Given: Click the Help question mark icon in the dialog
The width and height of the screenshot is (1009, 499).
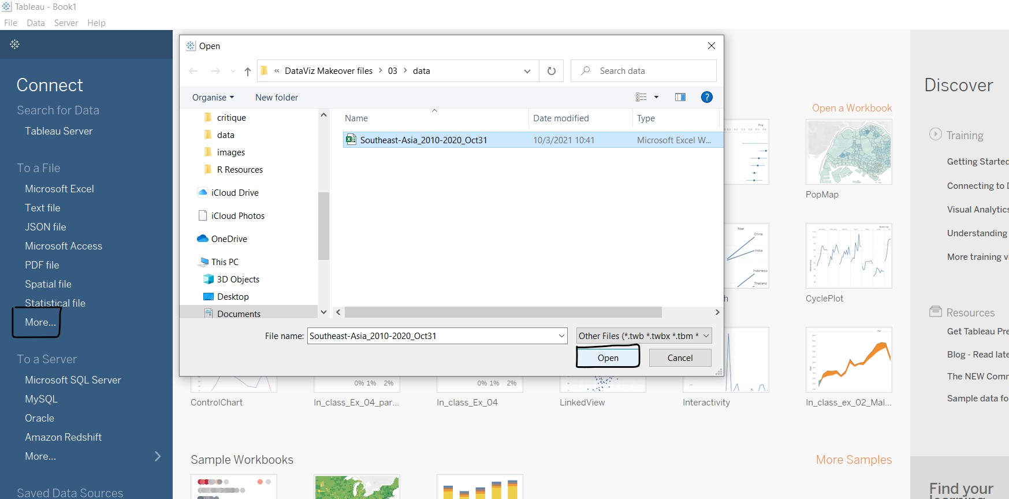Looking at the screenshot, I should 706,97.
